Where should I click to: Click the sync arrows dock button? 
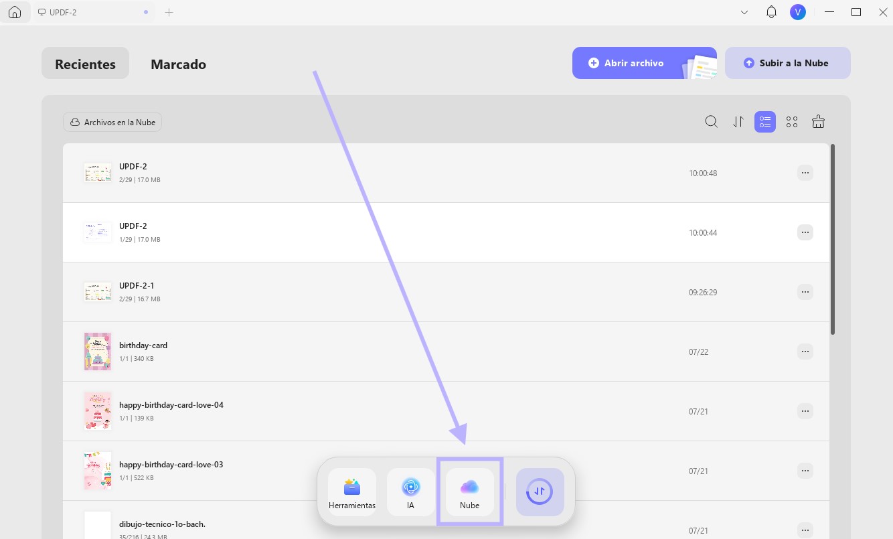540,492
